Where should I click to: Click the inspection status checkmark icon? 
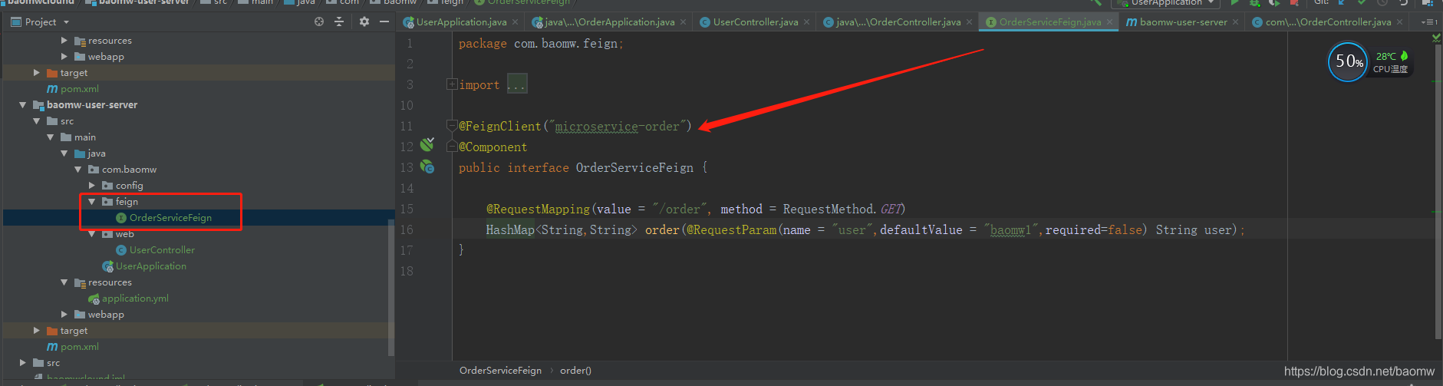click(1436, 38)
